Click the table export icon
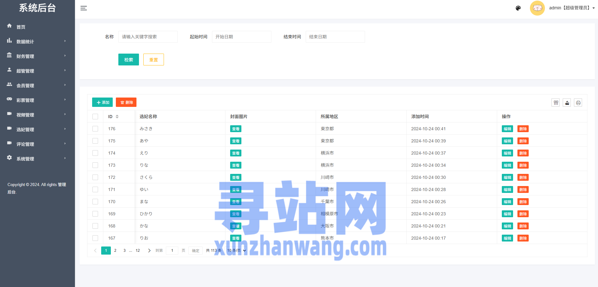The width and height of the screenshot is (598, 287). coord(567,103)
